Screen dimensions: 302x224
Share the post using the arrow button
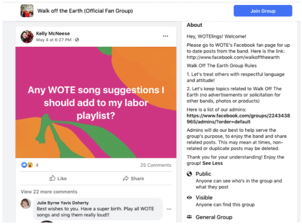pos(133,179)
